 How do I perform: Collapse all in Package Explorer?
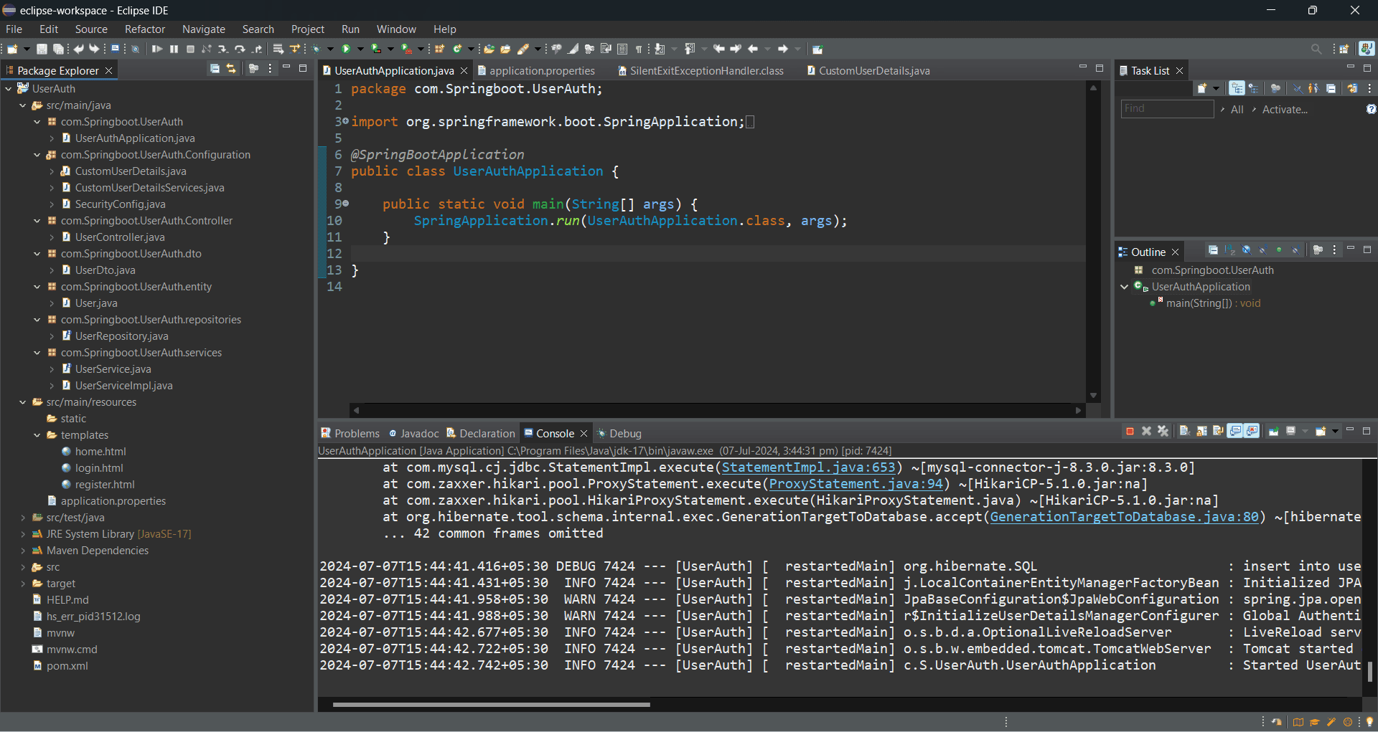[215, 69]
